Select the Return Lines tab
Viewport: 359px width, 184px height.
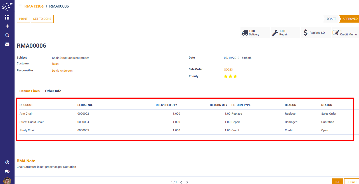click(29, 91)
